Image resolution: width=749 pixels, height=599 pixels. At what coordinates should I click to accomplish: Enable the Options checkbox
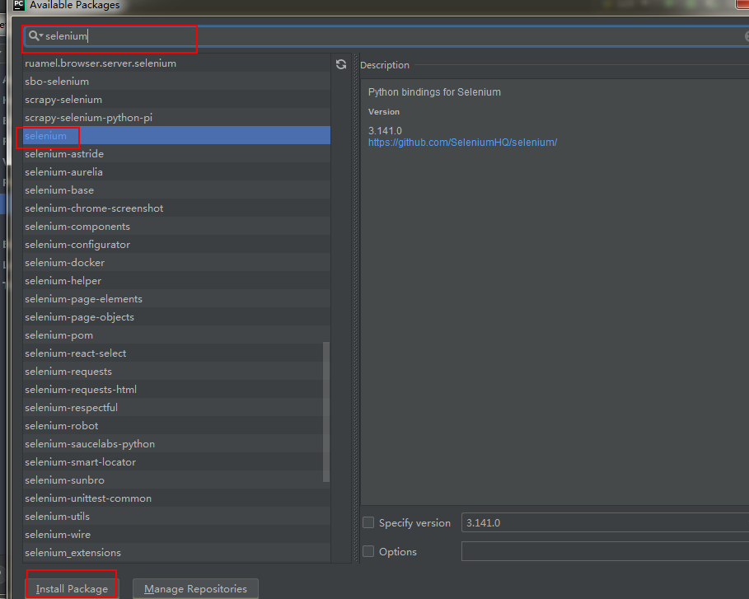[x=368, y=551]
